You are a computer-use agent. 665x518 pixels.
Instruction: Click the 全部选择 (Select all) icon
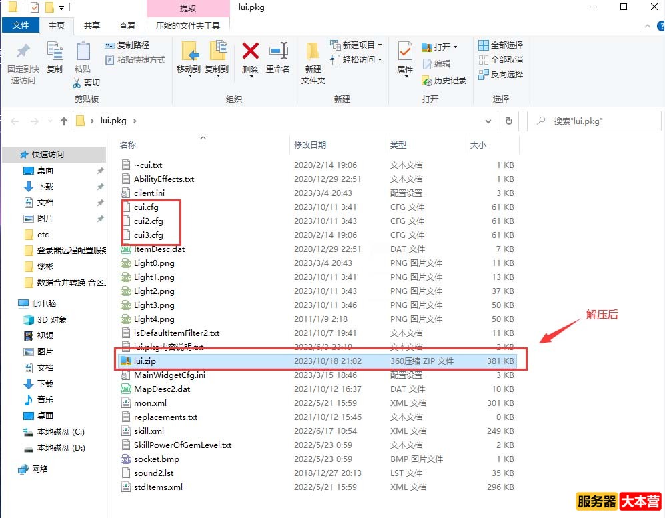(x=482, y=45)
